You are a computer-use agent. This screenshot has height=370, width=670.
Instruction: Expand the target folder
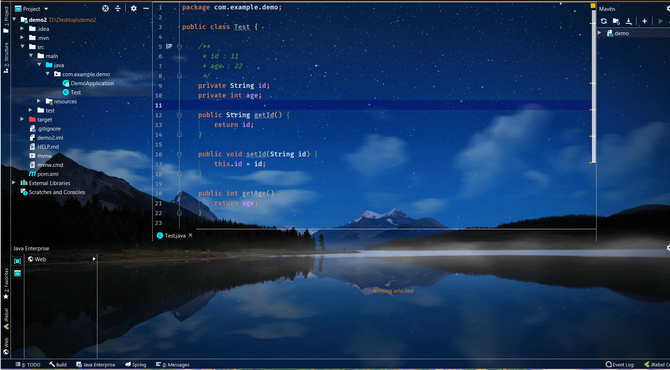coord(22,119)
